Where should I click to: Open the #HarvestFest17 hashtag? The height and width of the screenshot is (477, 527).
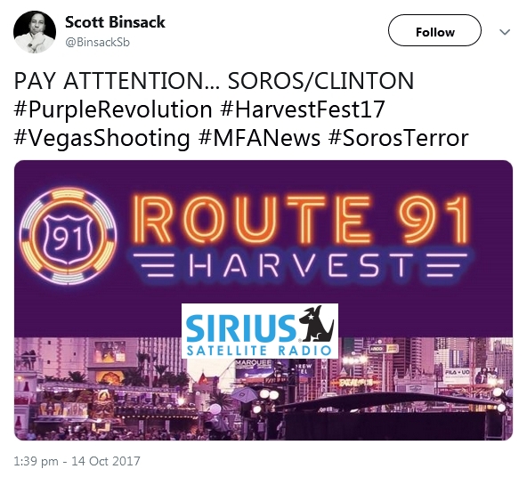point(303,109)
